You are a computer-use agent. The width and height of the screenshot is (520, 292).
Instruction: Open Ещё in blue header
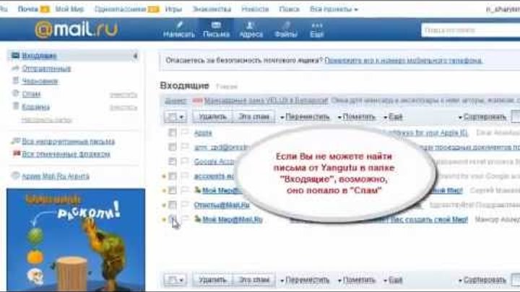[317, 30]
